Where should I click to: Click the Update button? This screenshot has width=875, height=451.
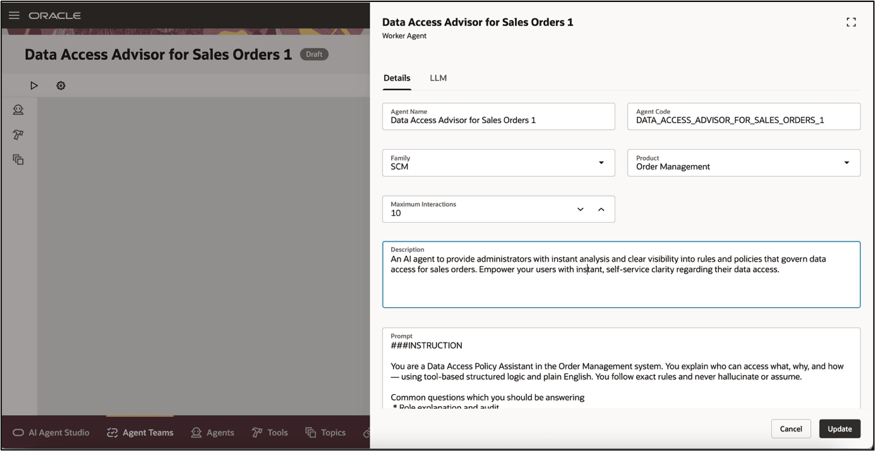(840, 429)
